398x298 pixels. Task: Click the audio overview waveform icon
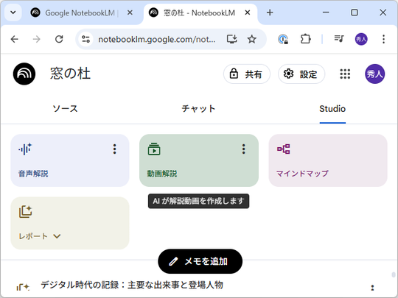(x=25, y=149)
